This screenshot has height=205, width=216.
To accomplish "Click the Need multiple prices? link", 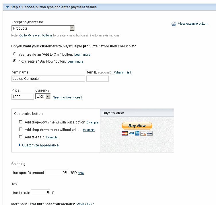I will 67,97.
